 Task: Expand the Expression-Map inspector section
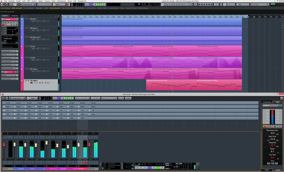tap(10, 58)
